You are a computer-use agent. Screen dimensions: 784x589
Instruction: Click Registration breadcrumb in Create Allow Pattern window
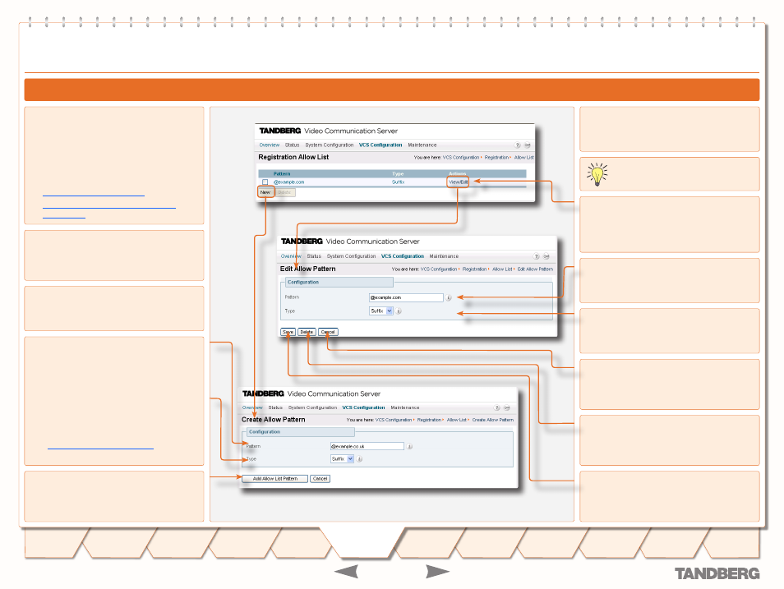(430, 420)
